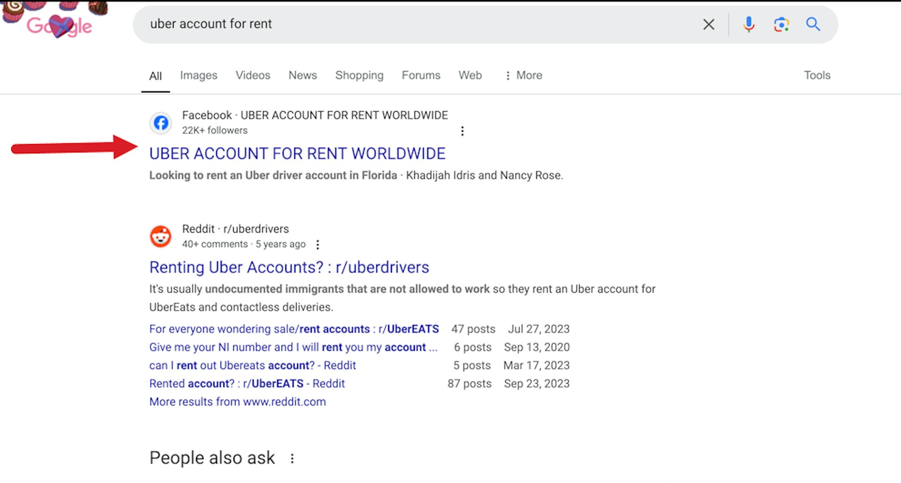This screenshot has height=483, width=901.
Task: Switch to the Videos tab
Action: tap(253, 75)
